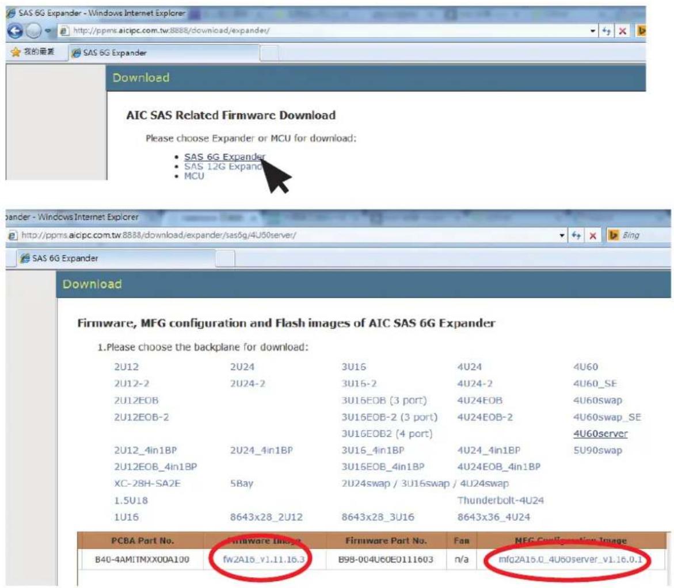Open the 2U24swap / 3U16swap / 4U24swap link
This screenshot has width=674, height=588.
425,484
